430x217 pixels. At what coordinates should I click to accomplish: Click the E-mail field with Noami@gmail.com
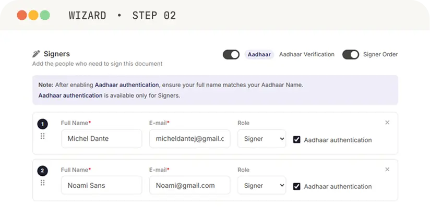[x=190, y=186]
